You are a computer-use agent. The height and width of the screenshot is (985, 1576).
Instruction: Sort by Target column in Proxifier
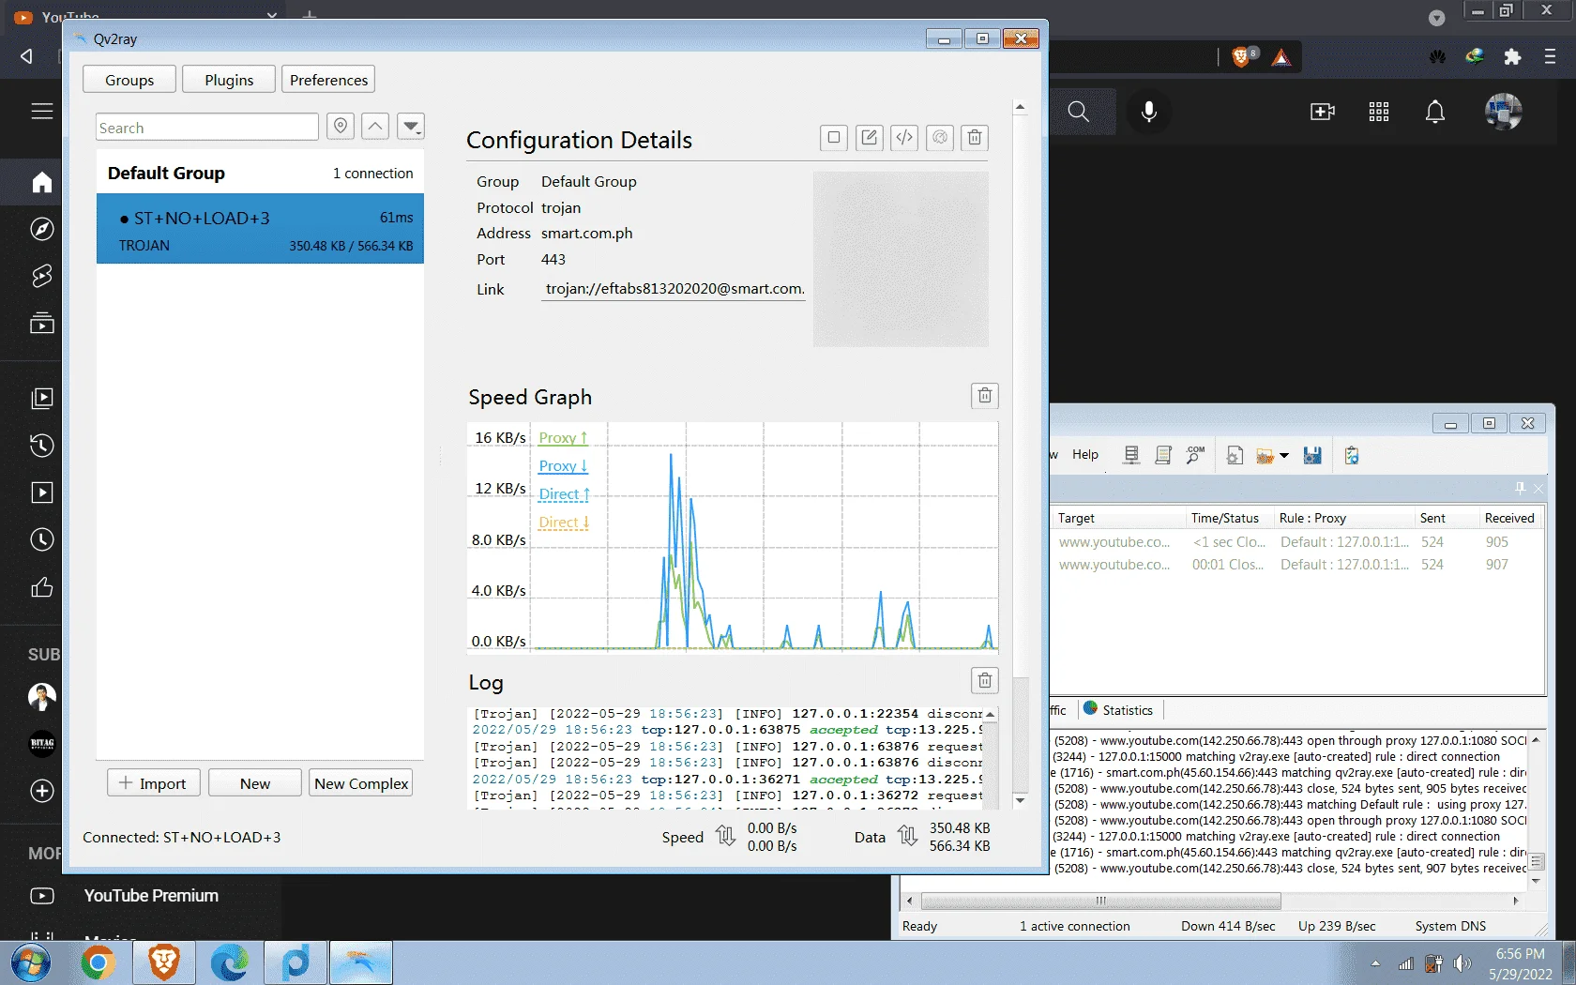tap(1117, 518)
